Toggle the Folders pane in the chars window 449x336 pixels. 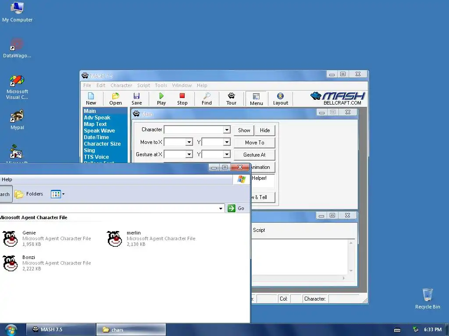29,194
